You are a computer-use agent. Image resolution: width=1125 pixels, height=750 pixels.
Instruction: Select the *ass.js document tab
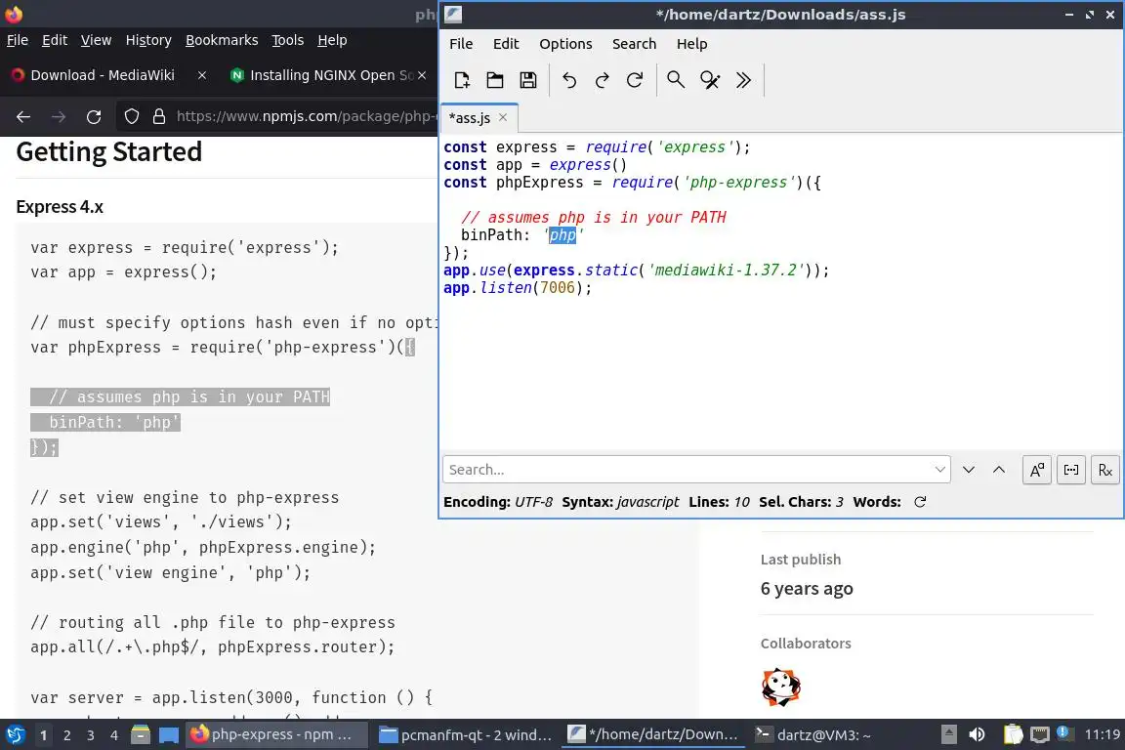469,118
